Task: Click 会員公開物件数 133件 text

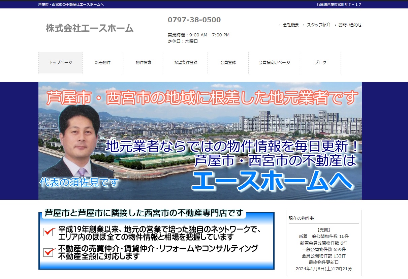Action: pyautogui.click(x=324, y=256)
